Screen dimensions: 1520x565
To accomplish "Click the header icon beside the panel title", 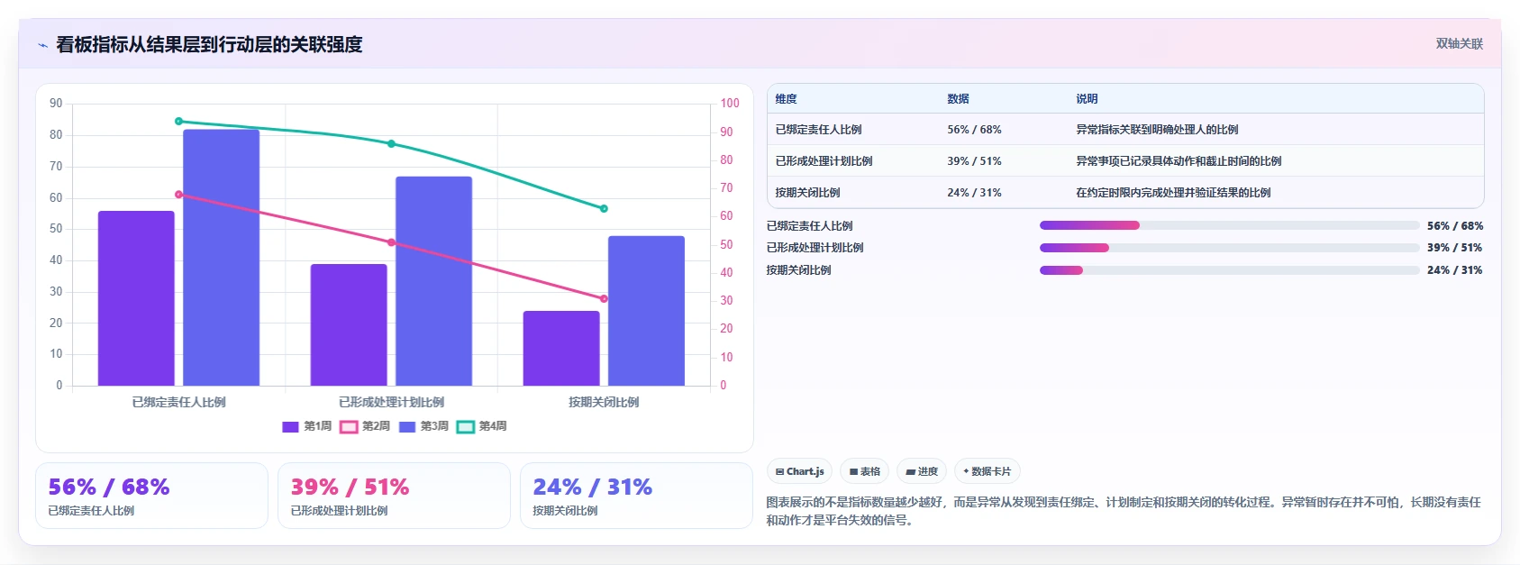I will click(42, 45).
